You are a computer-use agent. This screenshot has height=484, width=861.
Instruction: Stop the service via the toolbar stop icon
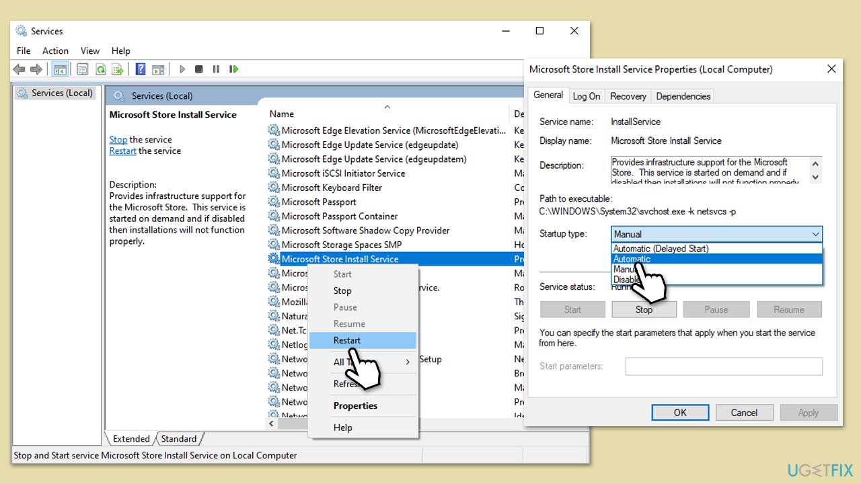point(198,69)
